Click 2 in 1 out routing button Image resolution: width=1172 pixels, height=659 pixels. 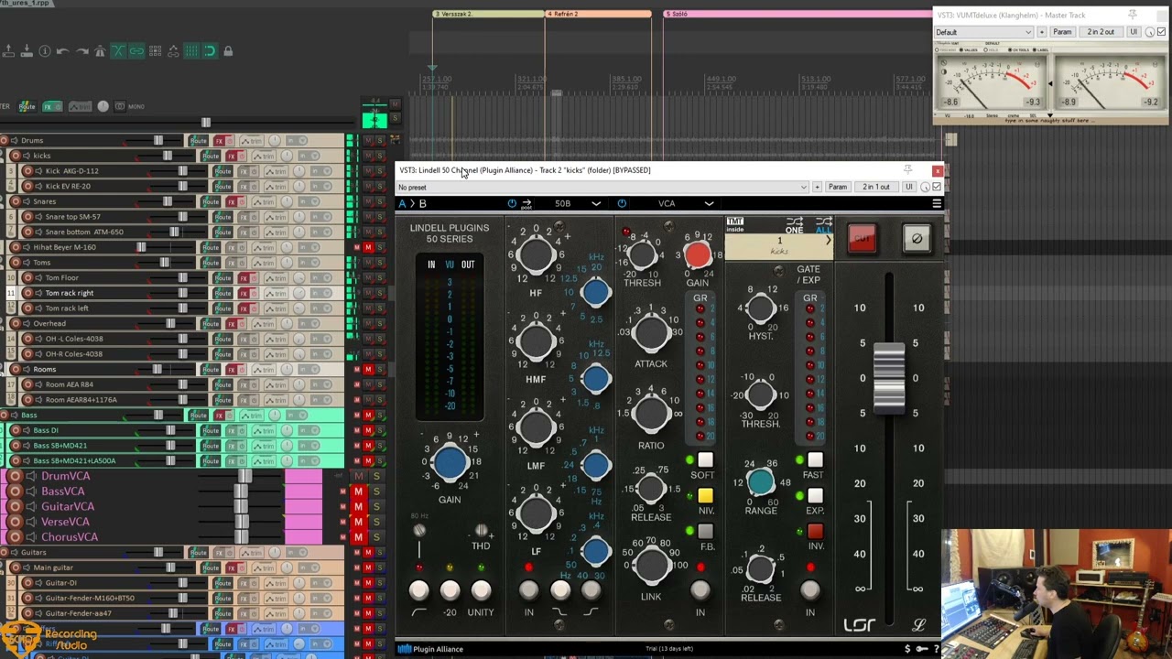(x=875, y=188)
